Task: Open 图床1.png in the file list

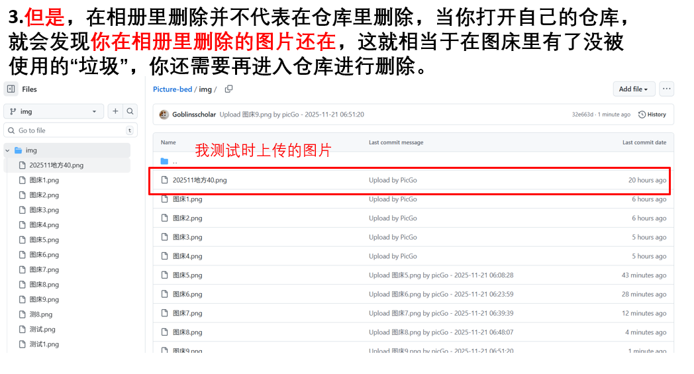Action: click(x=187, y=199)
